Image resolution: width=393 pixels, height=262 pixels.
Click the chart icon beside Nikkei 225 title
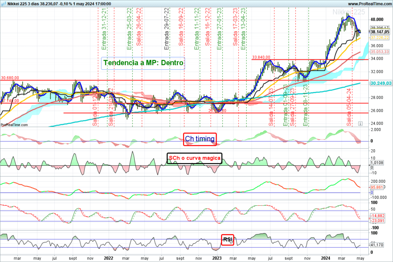(4, 4)
